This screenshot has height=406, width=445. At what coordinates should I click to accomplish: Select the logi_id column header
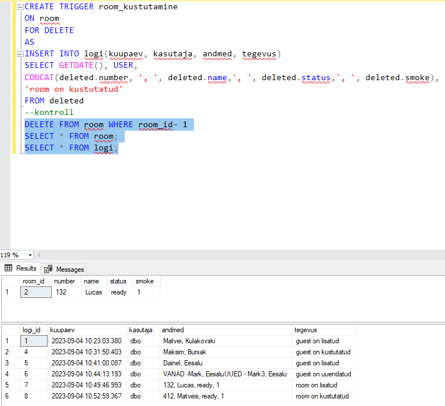point(34,330)
